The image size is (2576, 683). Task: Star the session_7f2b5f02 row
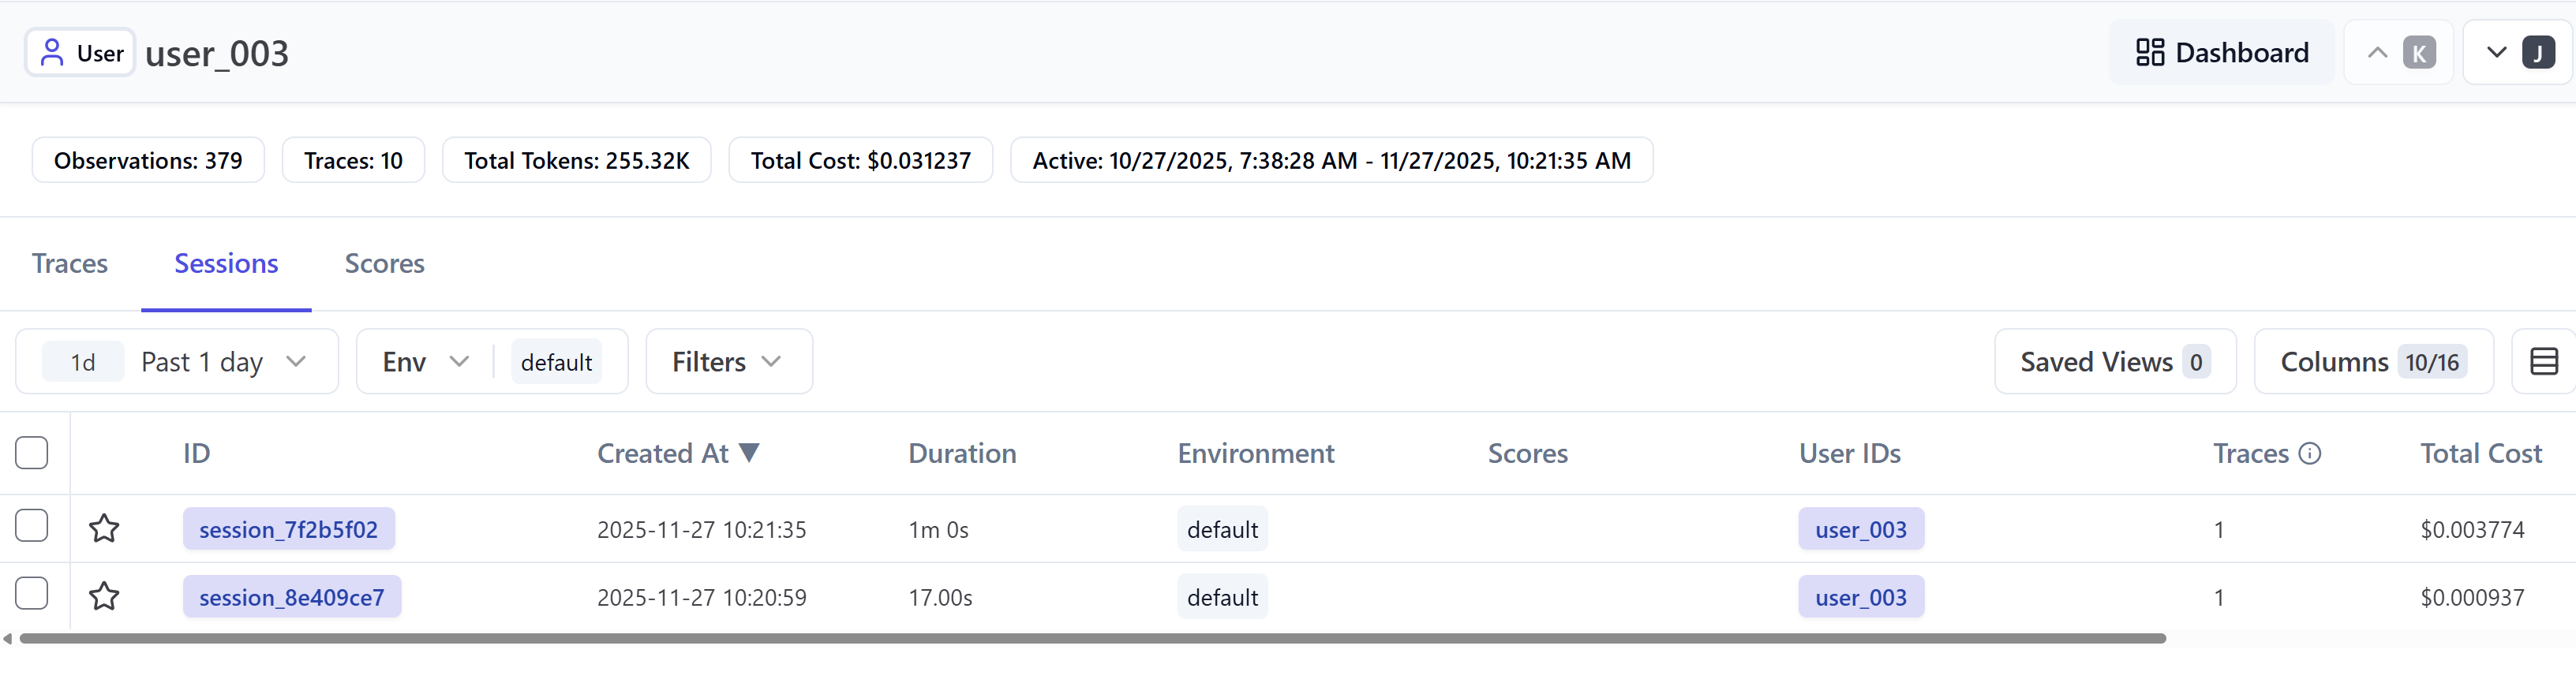point(104,528)
